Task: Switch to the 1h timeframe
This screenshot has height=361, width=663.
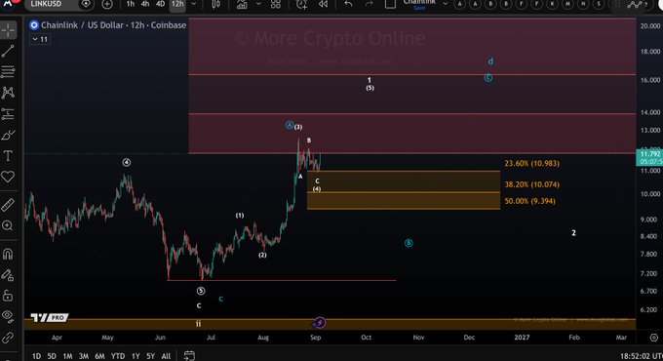Action: pos(131,4)
